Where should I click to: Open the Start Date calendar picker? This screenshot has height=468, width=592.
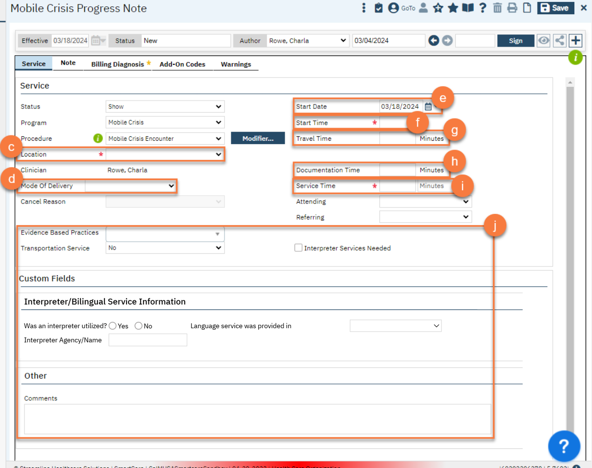coord(428,106)
